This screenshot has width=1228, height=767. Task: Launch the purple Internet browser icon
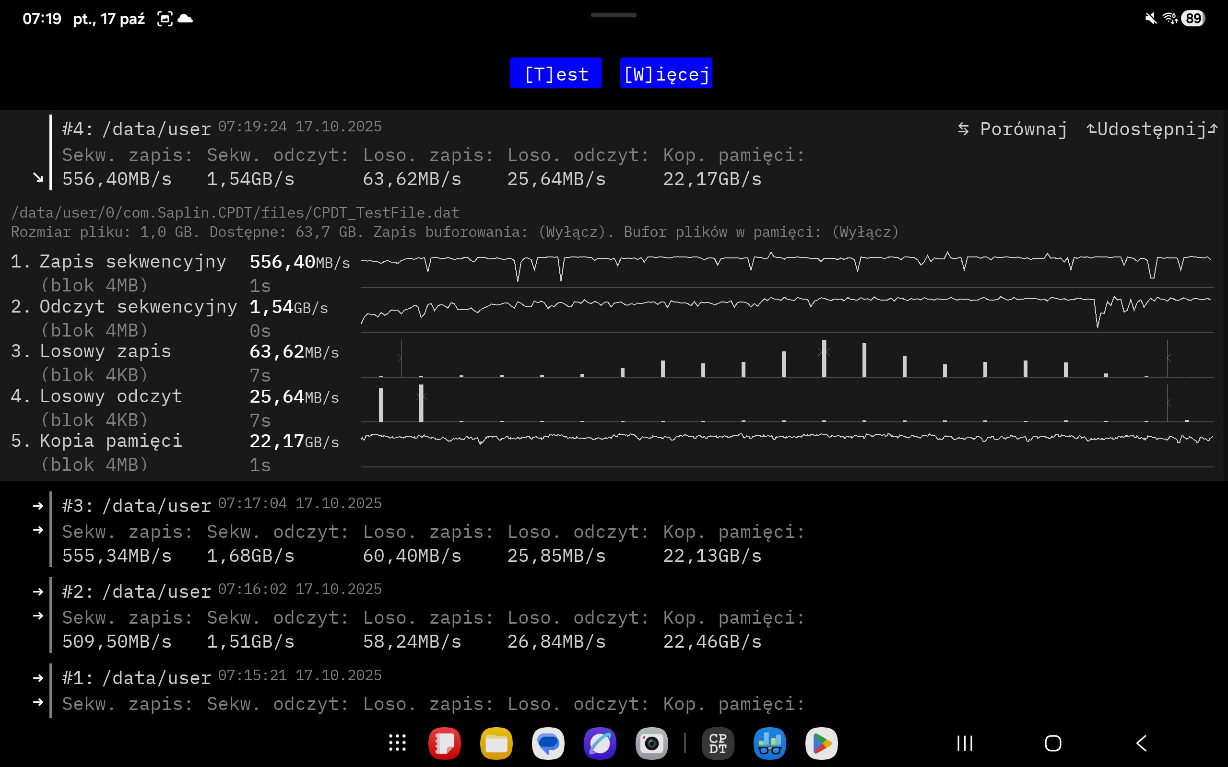pos(600,744)
